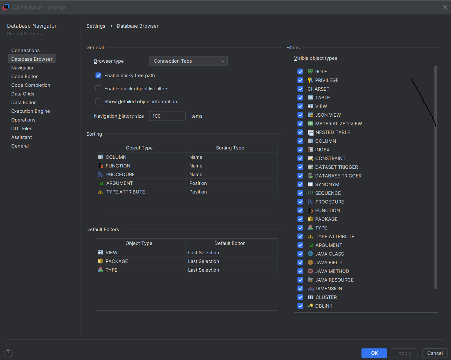Check Show detailed object information
The height and width of the screenshot is (360, 451).
point(99,102)
